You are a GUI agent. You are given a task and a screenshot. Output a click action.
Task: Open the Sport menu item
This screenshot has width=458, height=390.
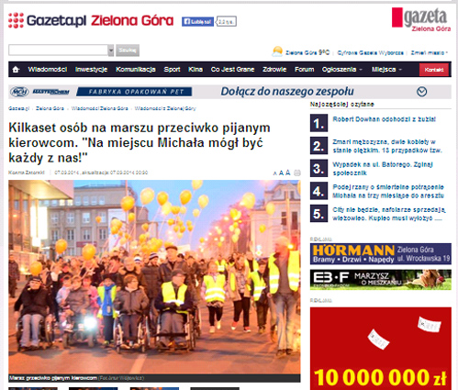click(172, 70)
